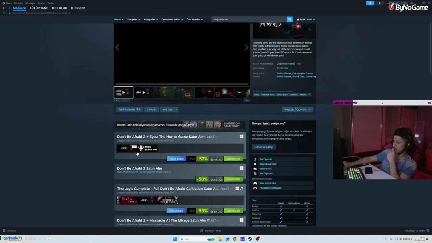Open the notifications bell
Screen dimensions: 432x243
(379, 3)
